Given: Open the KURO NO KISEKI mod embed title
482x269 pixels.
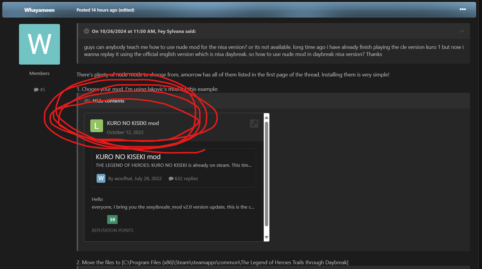Looking at the screenshot, I should 133,123.
